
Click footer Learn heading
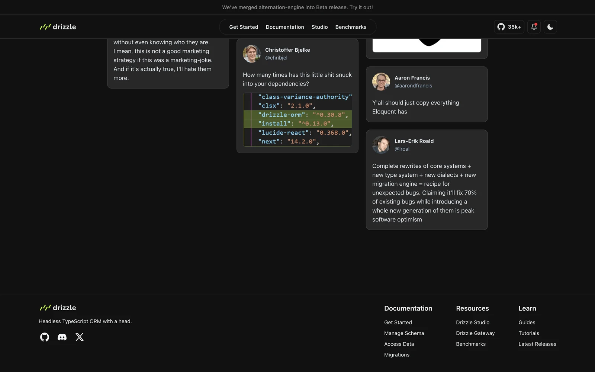527,308
